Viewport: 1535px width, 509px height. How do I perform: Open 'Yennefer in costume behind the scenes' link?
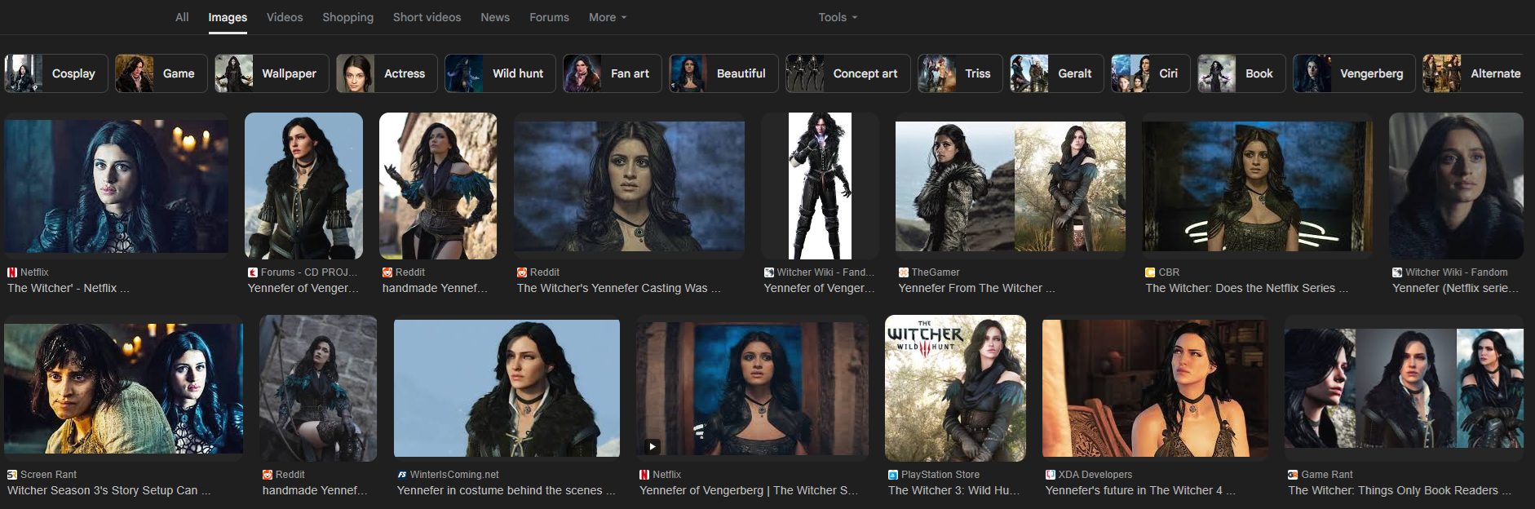pyautogui.click(x=507, y=490)
